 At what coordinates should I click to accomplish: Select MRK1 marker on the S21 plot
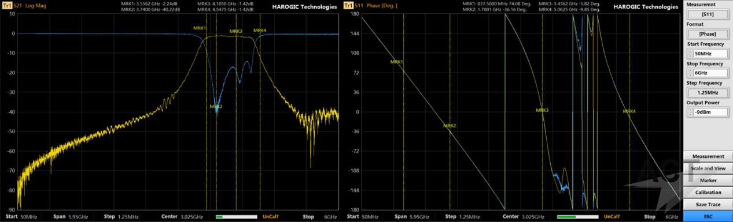click(200, 28)
